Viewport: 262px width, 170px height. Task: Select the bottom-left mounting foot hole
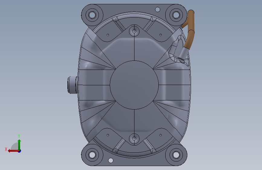[92, 155]
